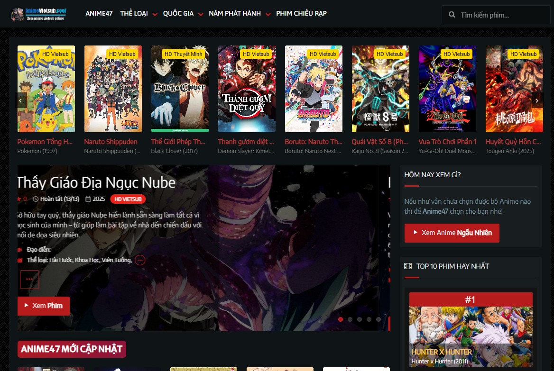This screenshot has height=371, width=554.
Task: Expand the Quốc Gia dropdown menu
Action: coord(183,13)
